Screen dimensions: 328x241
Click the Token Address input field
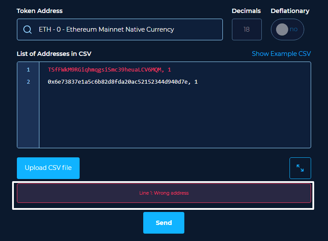pos(120,29)
